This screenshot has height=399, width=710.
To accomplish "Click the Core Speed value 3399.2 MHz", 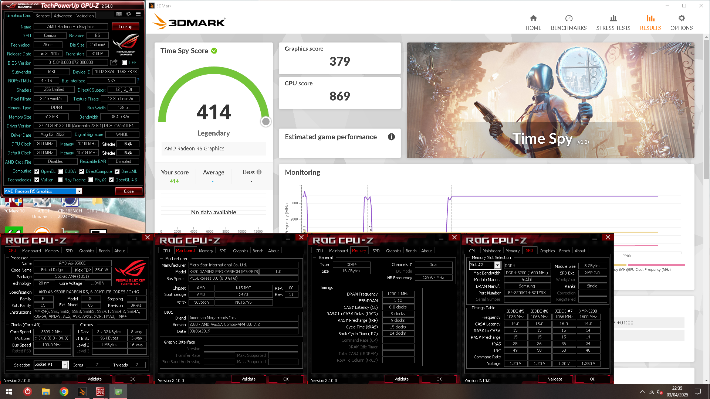I will [x=52, y=332].
